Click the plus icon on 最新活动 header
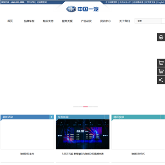 (x=52, y=117)
